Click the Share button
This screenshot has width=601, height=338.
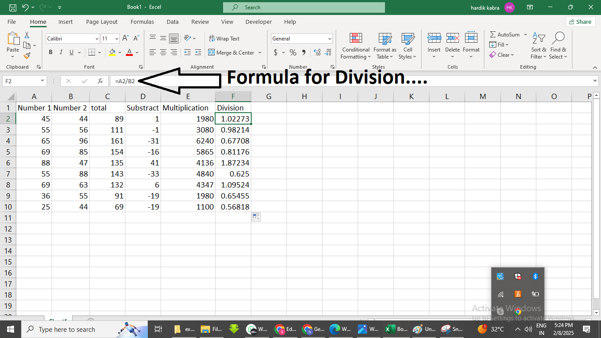coord(580,22)
